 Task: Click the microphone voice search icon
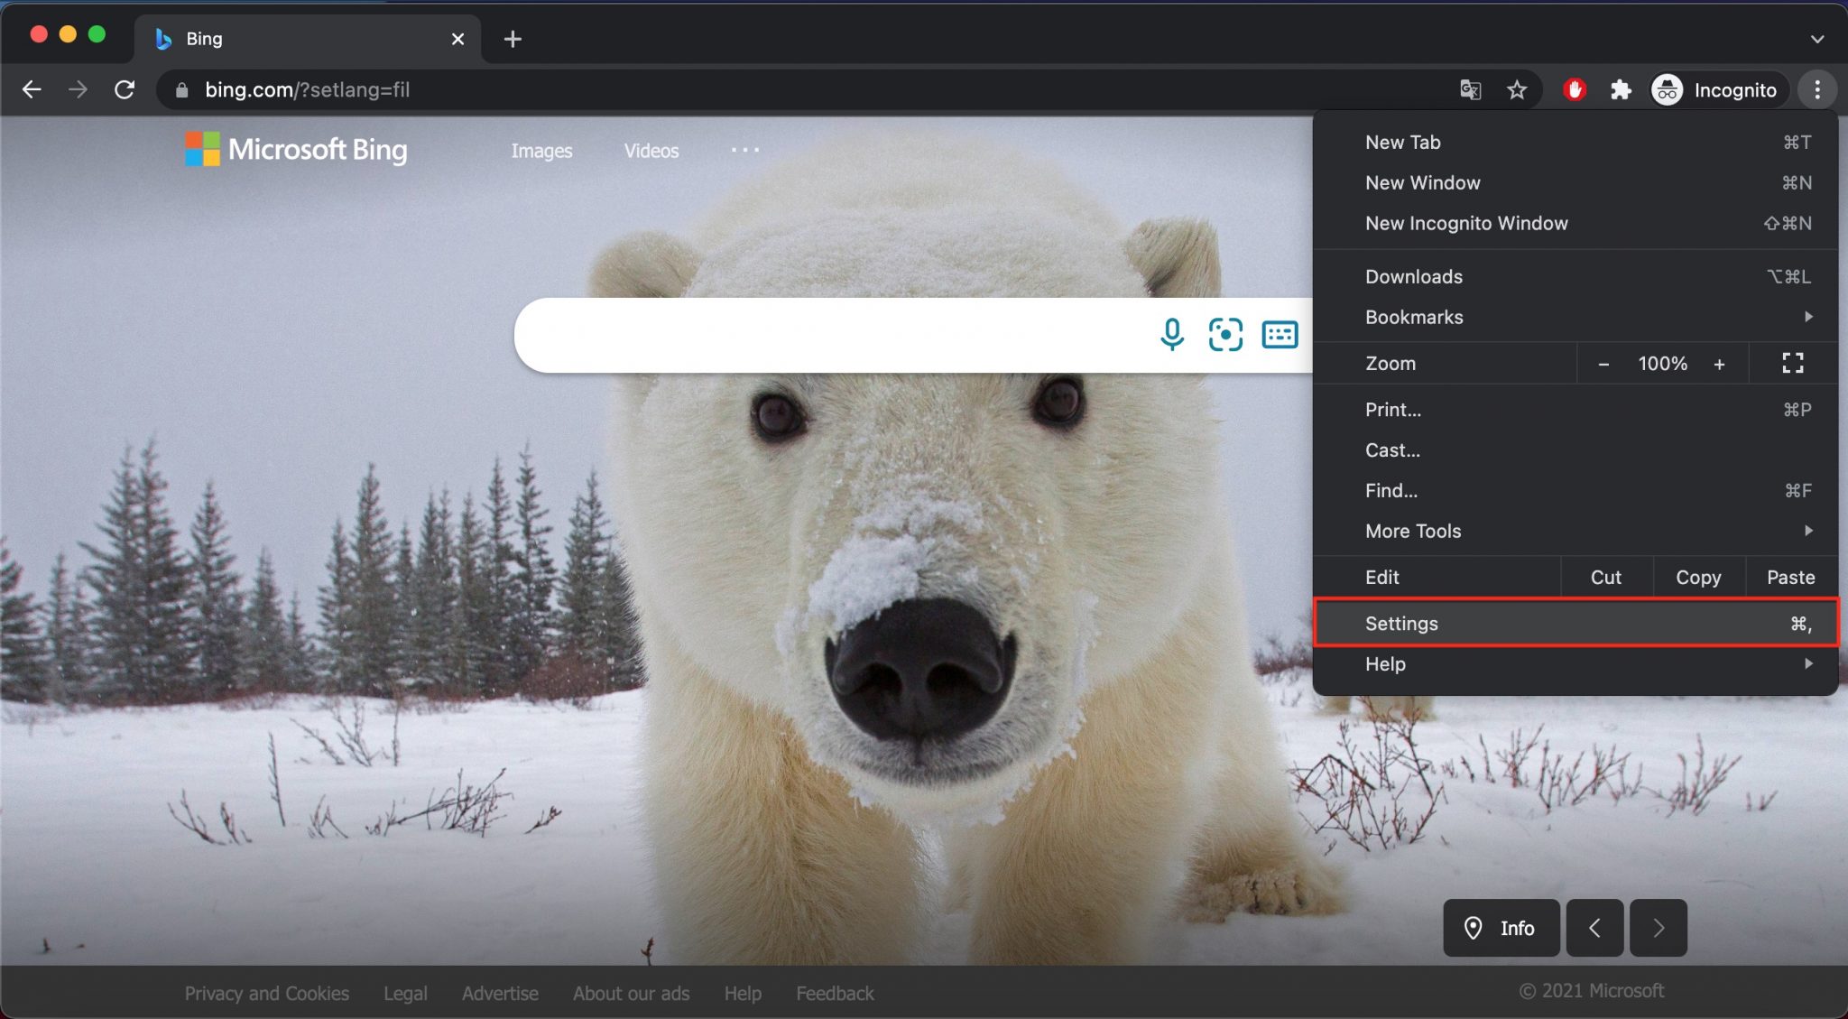(x=1171, y=334)
